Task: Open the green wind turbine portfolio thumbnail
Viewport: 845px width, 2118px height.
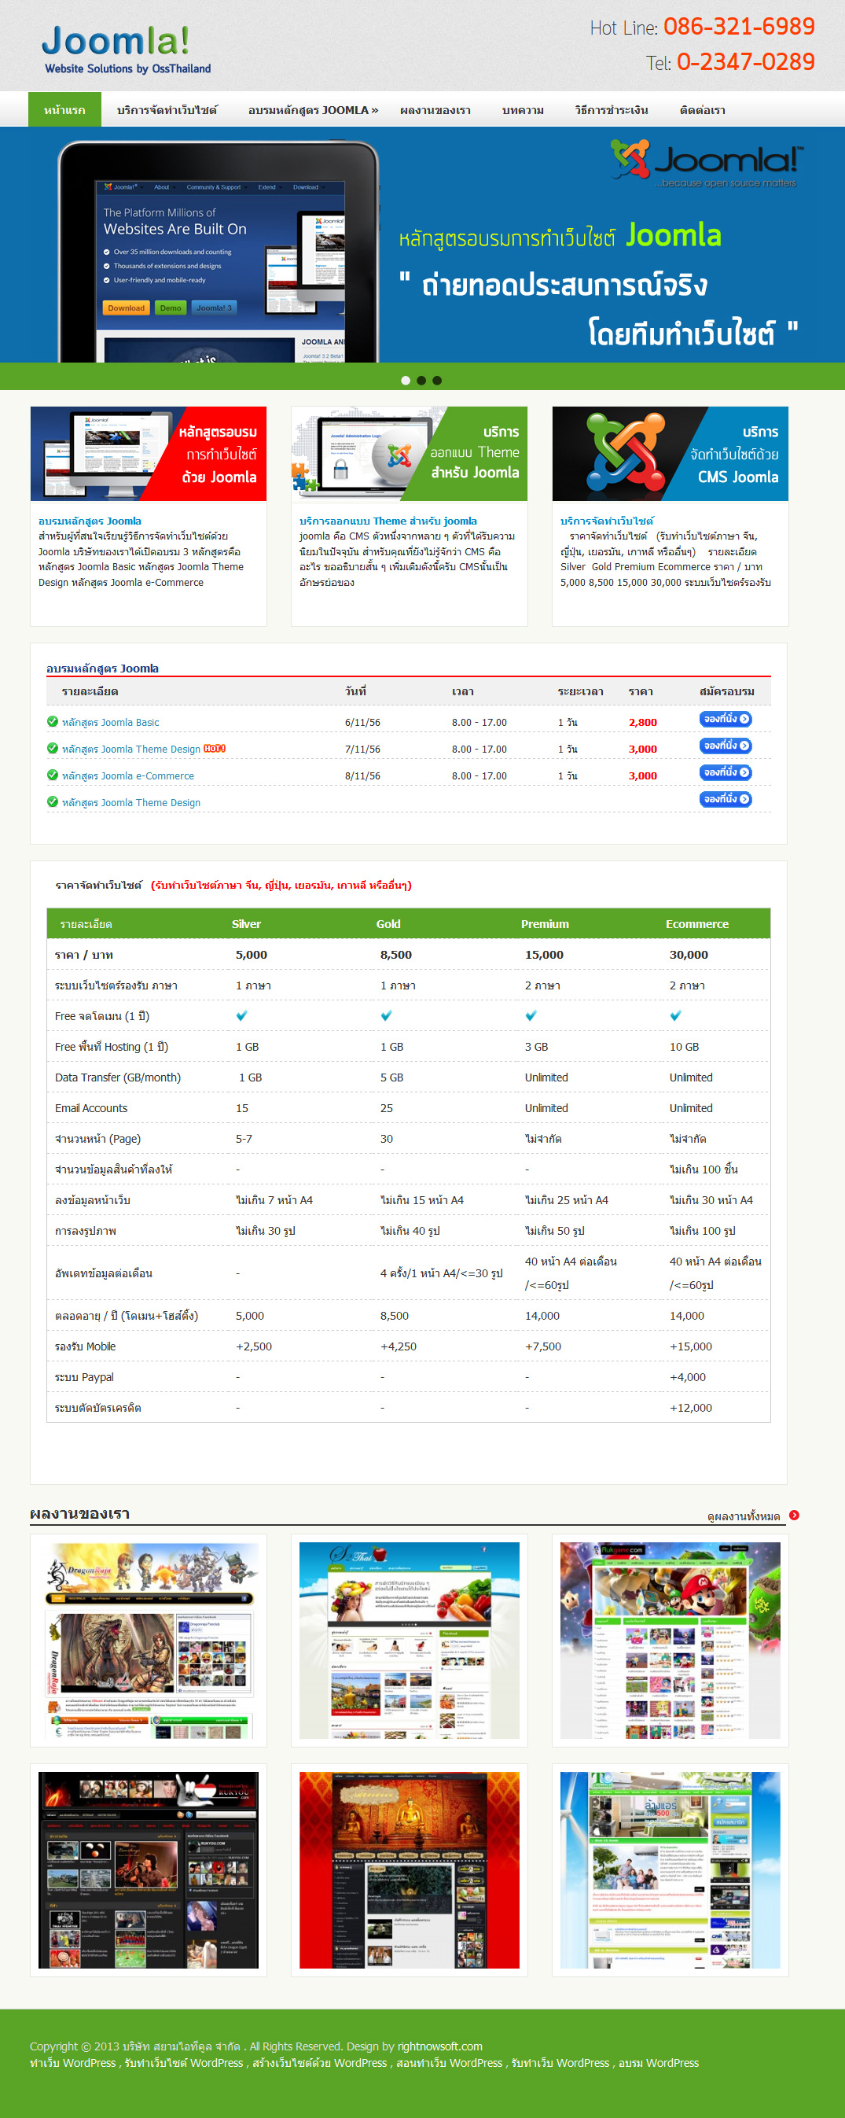Action: click(x=670, y=1869)
